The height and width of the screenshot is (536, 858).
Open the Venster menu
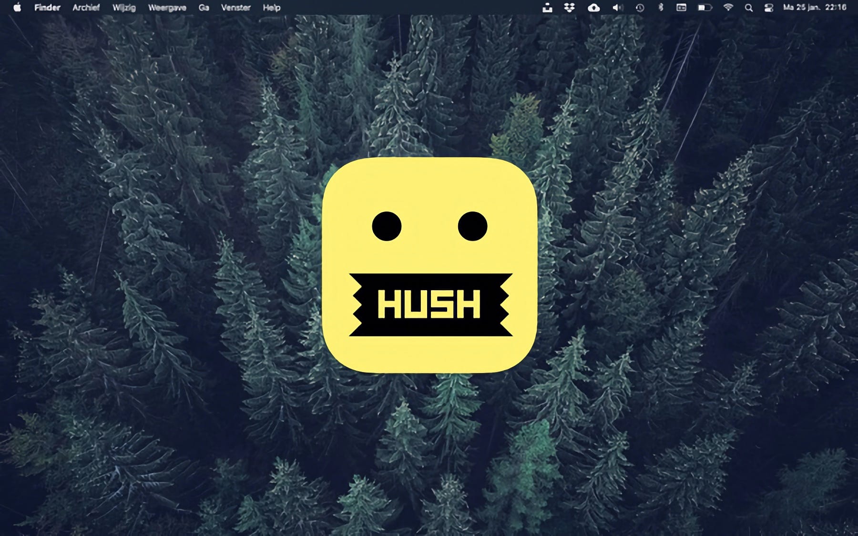236,8
